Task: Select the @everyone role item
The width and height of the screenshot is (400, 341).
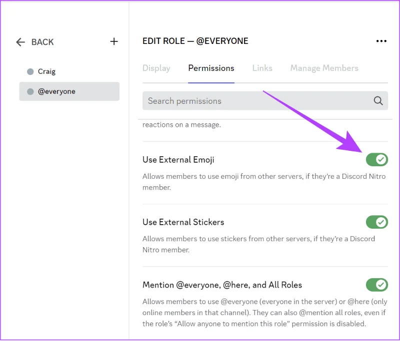Action: (69, 91)
